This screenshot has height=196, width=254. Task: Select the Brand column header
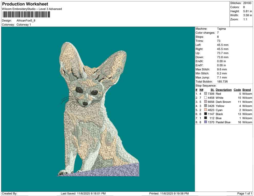tap(246, 90)
